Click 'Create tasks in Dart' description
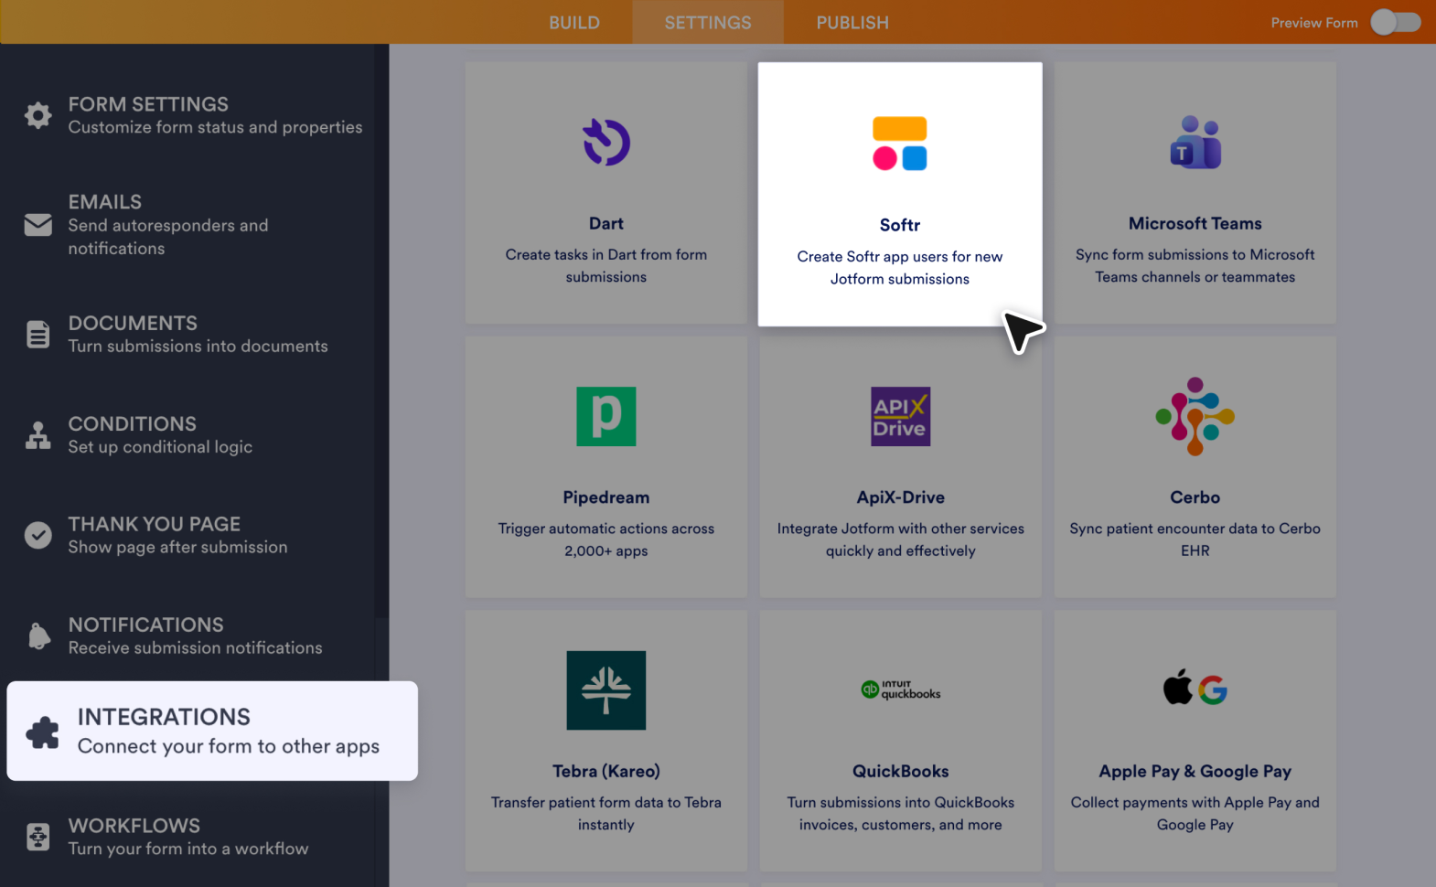 (606, 266)
